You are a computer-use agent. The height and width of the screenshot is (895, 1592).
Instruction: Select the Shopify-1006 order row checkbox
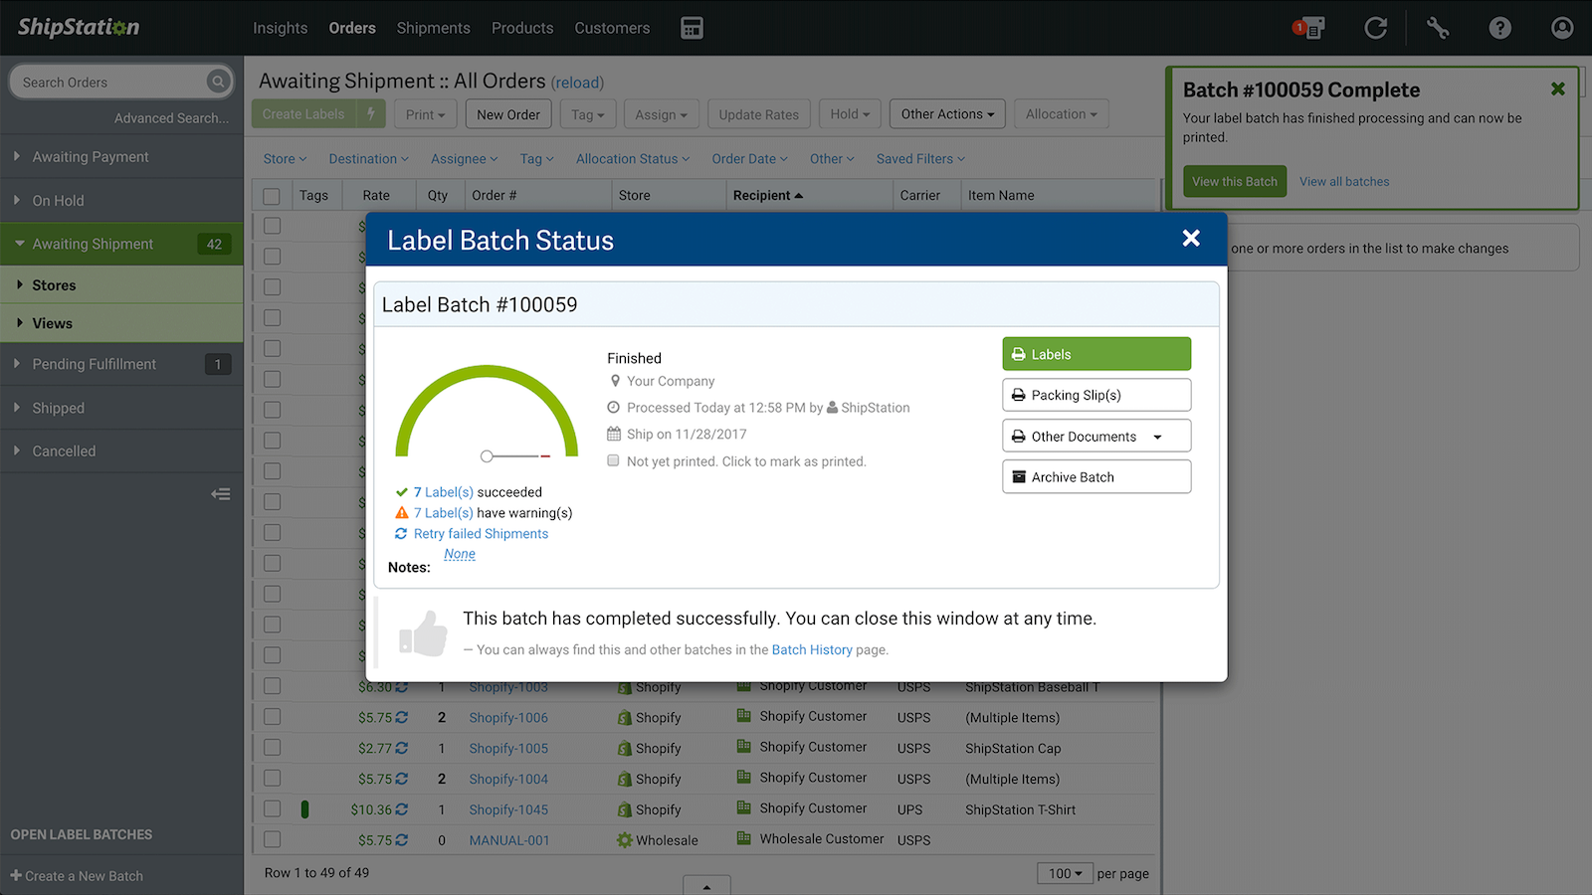coord(273,717)
